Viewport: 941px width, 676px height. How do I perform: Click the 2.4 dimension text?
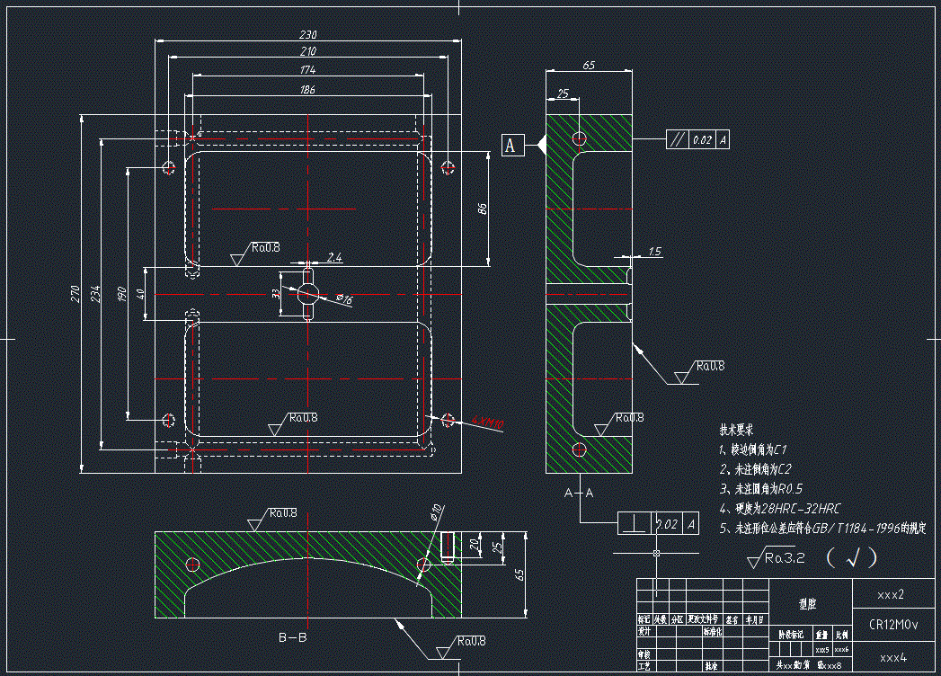coord(335,258)
